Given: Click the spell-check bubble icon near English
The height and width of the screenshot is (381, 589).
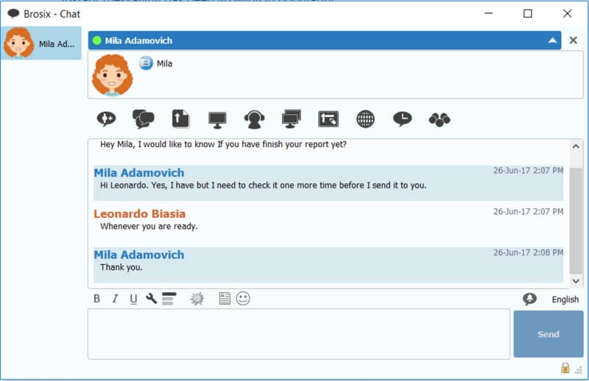Looking at the screenshot, I should pyautogui.click(x=529, y=299).
